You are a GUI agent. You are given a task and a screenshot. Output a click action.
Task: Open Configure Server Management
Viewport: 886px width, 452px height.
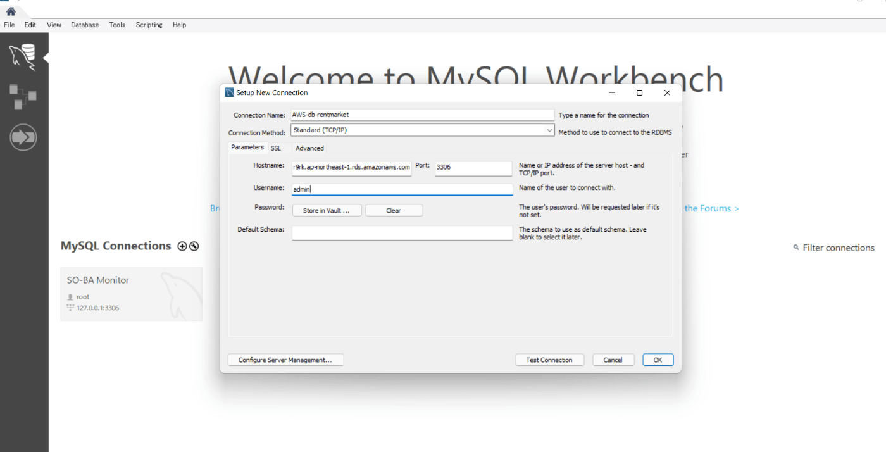(285, 360)
